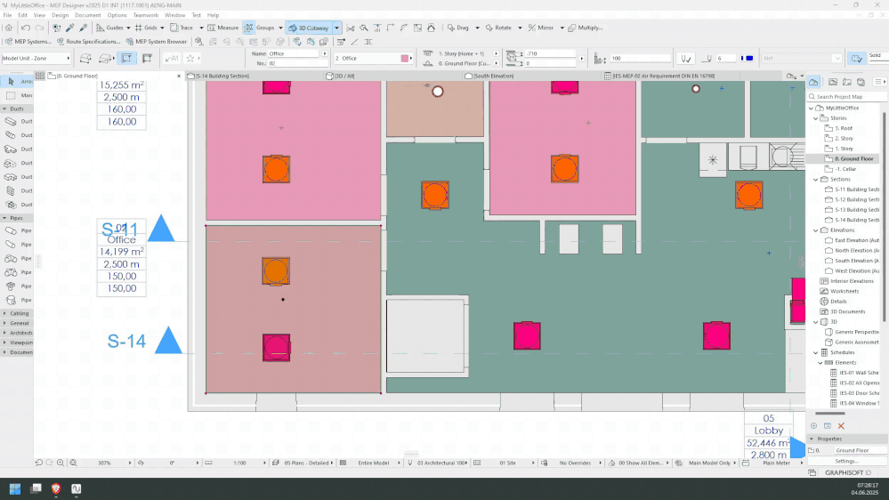Click the Project Map icon in navigator
889x500 pixels.
click(813, 82)
